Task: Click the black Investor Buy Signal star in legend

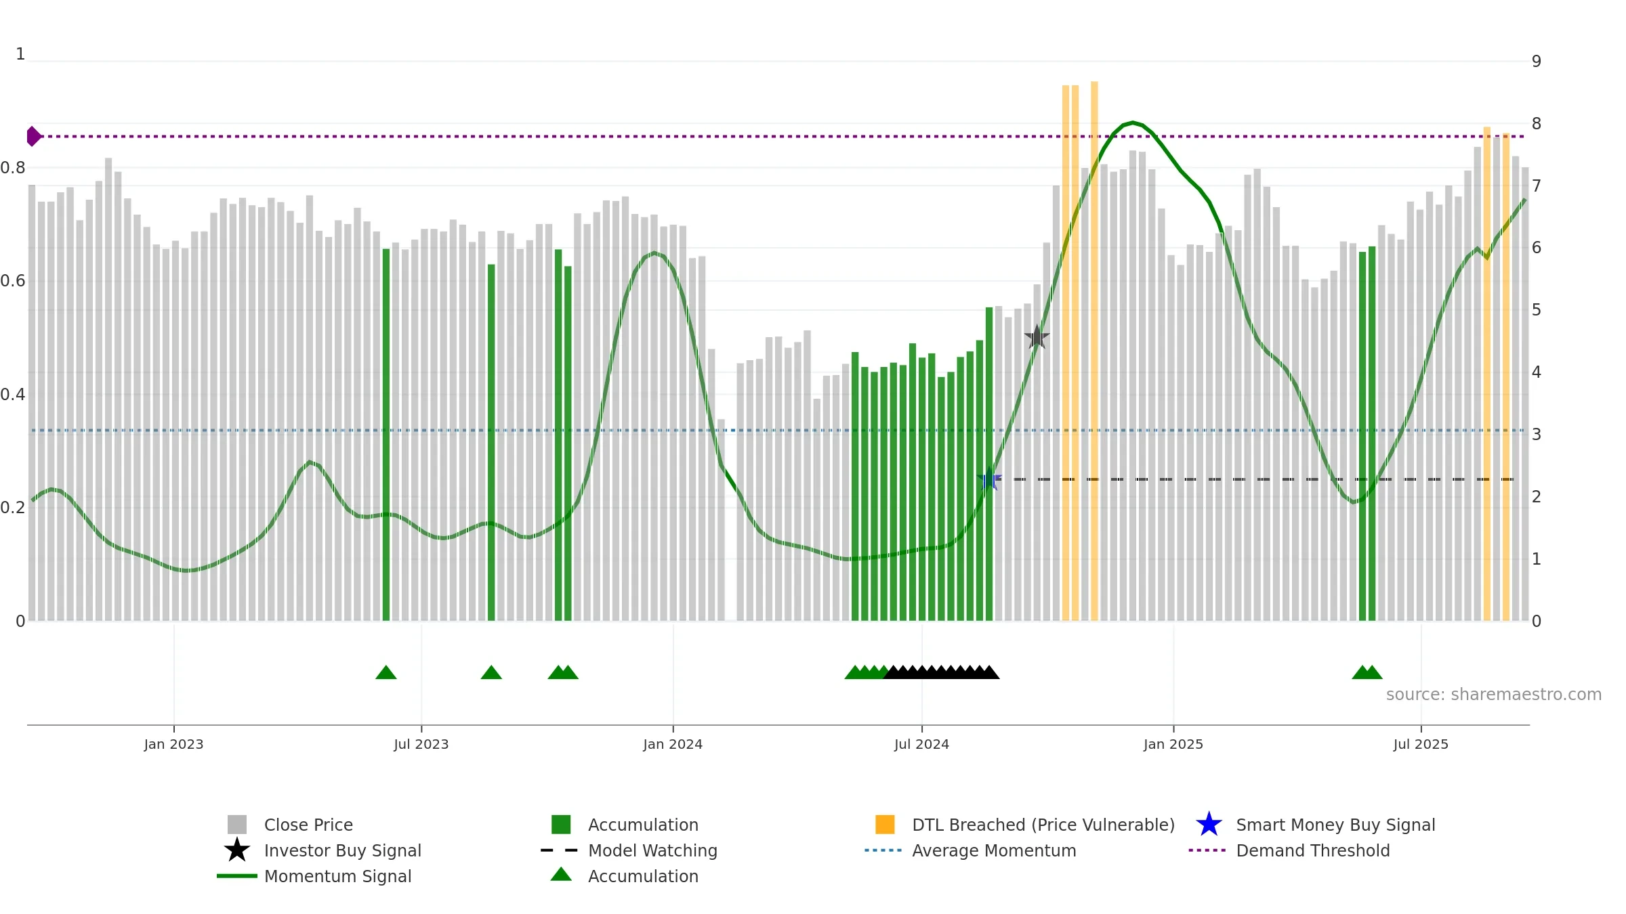Action: (236, 850)
